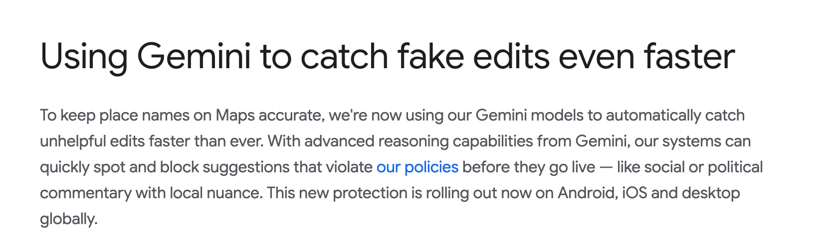This screenshot has height=246, width=825.
Task: Click the word "desktop" in the paragraph
Action: click(x=711, y=193)
